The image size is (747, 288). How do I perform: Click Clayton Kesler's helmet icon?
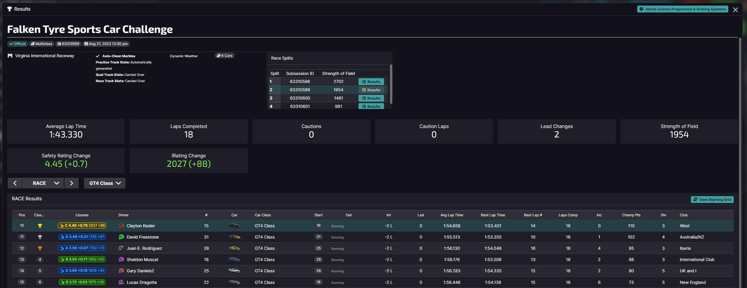[x=121, y=226]
